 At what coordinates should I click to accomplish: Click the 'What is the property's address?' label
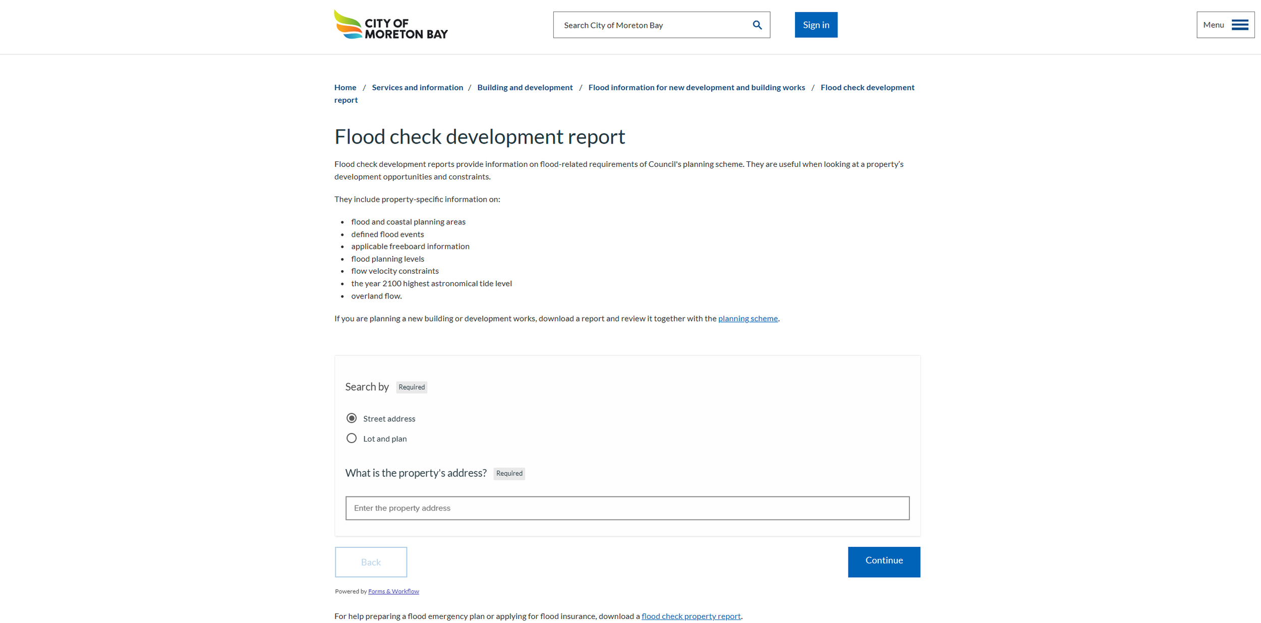[416, 473]
